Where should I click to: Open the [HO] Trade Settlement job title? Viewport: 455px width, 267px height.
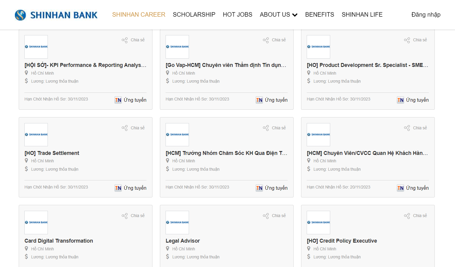click(x=52, y=153)
